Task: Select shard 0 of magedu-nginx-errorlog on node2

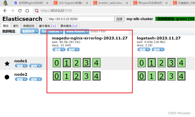Action: point(57,76)
